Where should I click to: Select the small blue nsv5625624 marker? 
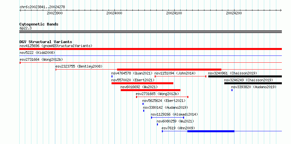click(x=143, y=104)
